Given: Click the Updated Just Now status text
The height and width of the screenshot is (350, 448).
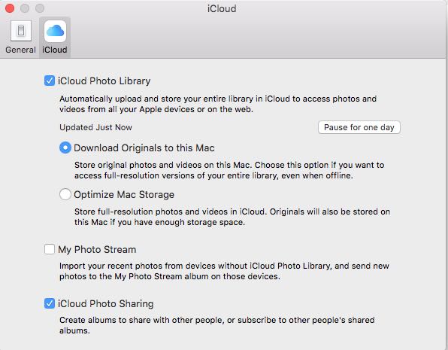Looking at the screenshot, I should [95, 127].
